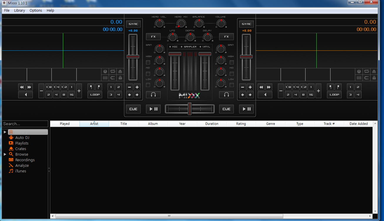Expand the SAMPLER section
The width and height of the screenshot is (384, 221).
point(188,47)
